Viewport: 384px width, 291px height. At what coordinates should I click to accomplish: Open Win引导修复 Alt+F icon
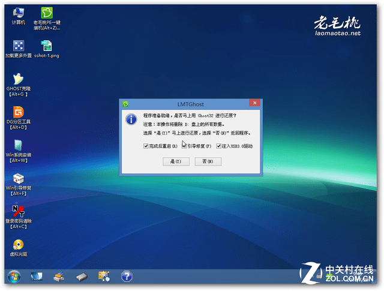click(x=19, y=184)
